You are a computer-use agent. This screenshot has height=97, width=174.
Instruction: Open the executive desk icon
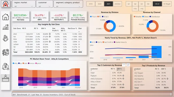tap(5, 78)
